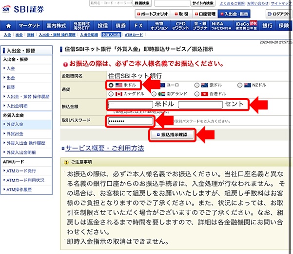The width and height of the screenshot is (293, 254).
Task: Select the 南アランド radio button
Action: coord(154,94)
